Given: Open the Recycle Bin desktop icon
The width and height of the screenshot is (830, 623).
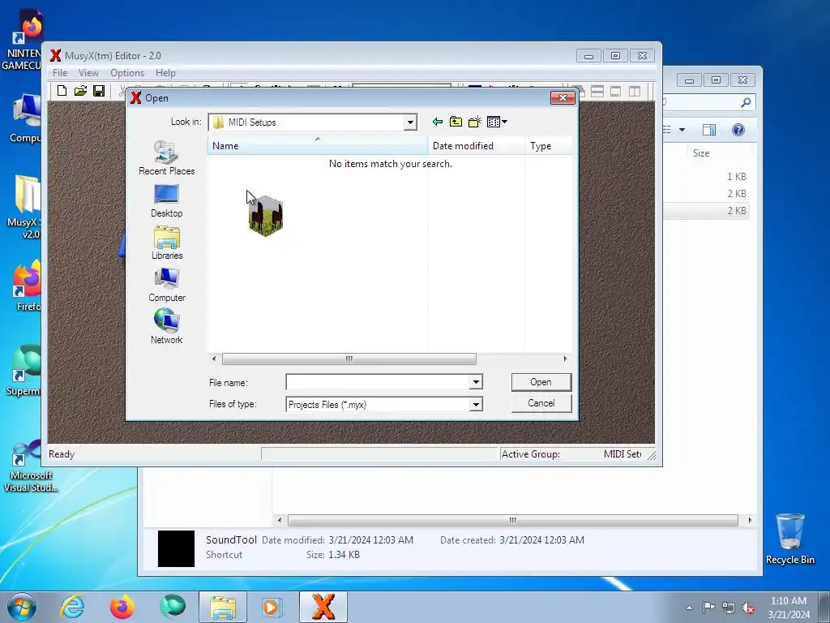Looking at the screenshot, I should click(789, 539).
